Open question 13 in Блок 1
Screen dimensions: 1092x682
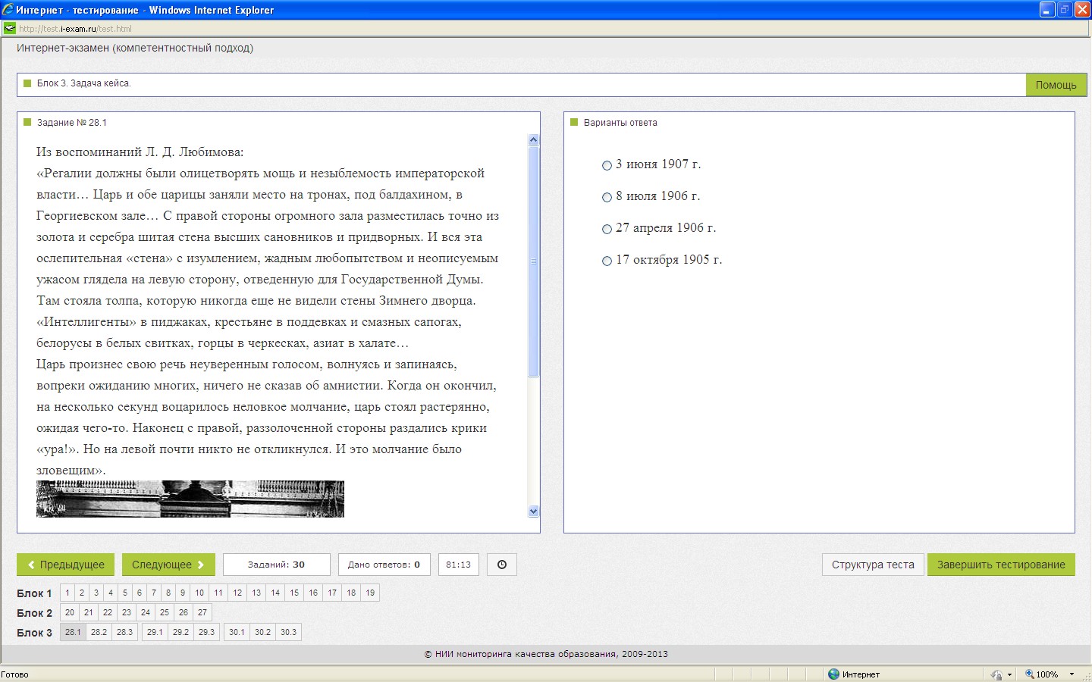click(x=256, y=593)
